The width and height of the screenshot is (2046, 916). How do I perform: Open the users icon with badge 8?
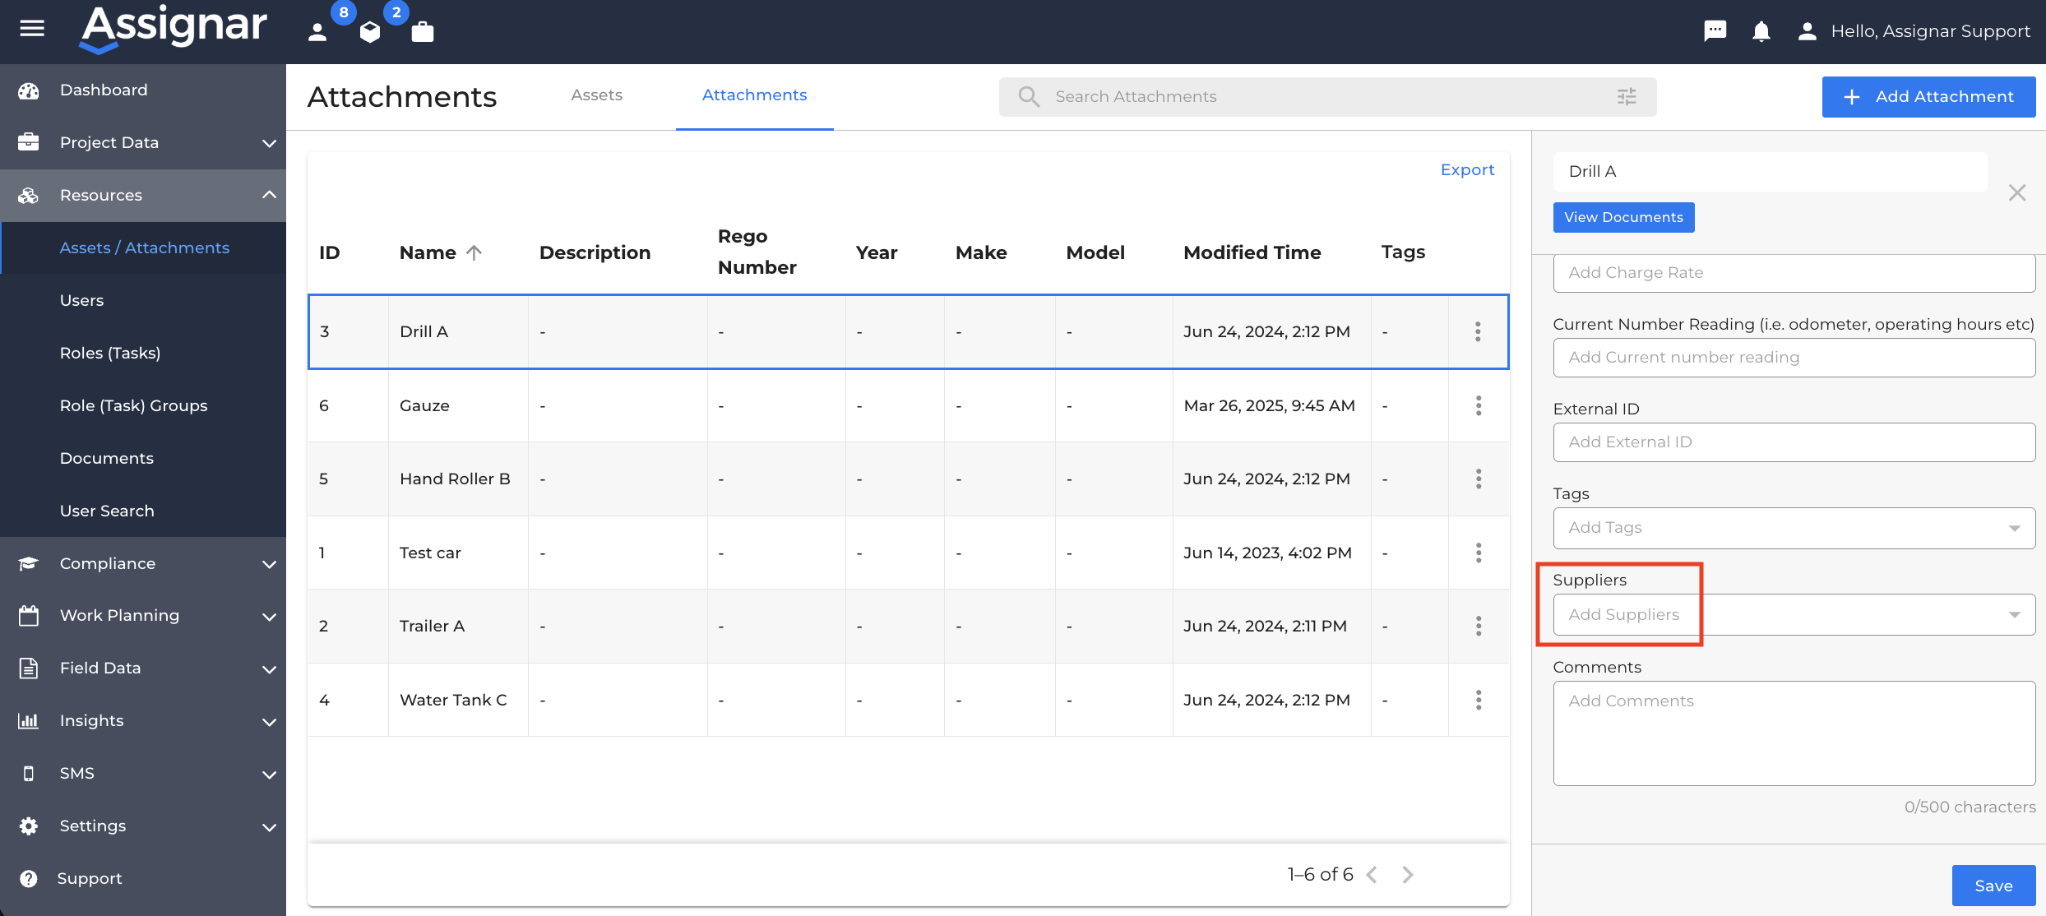[x=318, y=32]
